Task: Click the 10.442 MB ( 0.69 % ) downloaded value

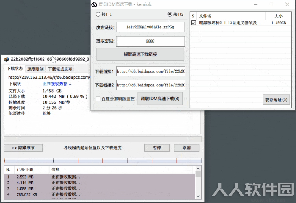Action: click(x=65, y=97)
